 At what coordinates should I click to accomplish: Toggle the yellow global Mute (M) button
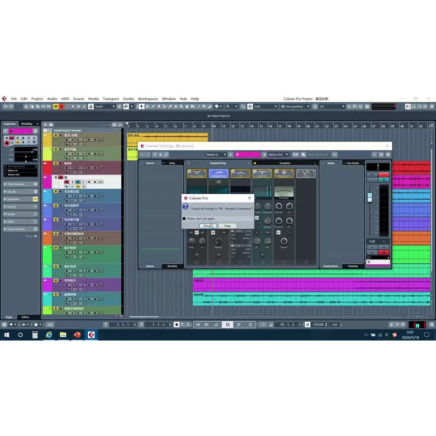coord(56,107)
